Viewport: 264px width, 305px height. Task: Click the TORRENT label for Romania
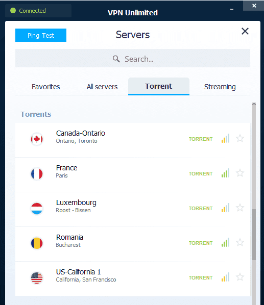point(201,243)
